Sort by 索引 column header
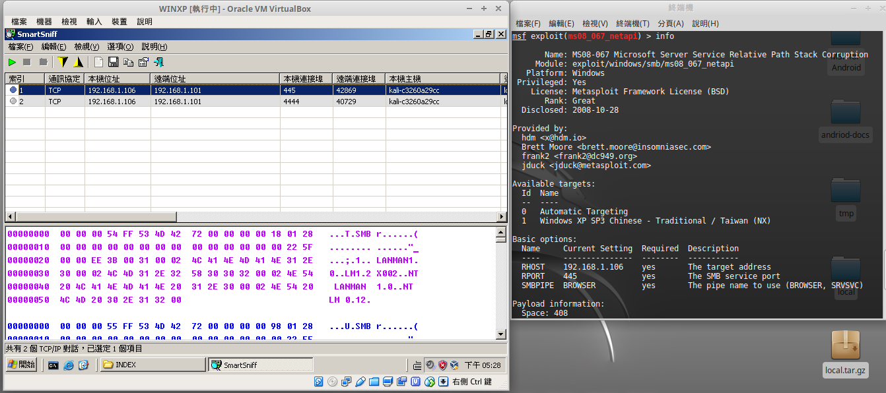 (25, 78)
